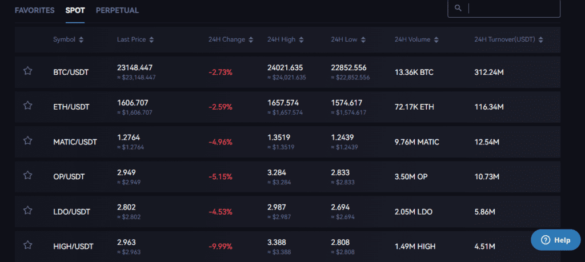Click 24H low value 1.2439
This screenshot has height=262, width=585.
[x=343, y=138]
